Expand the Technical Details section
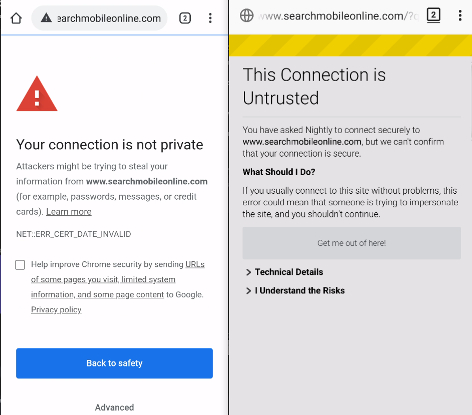 pyautogui.click(x=288, y=272)
